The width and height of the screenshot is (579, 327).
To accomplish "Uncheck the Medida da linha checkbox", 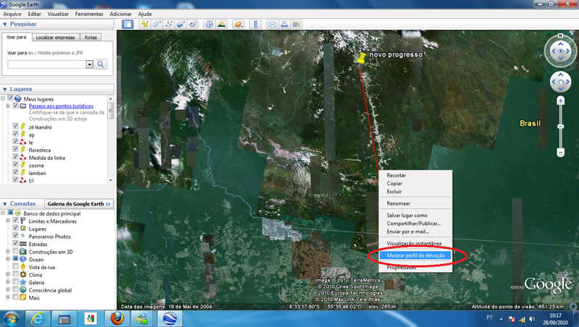I will point(15,157).
